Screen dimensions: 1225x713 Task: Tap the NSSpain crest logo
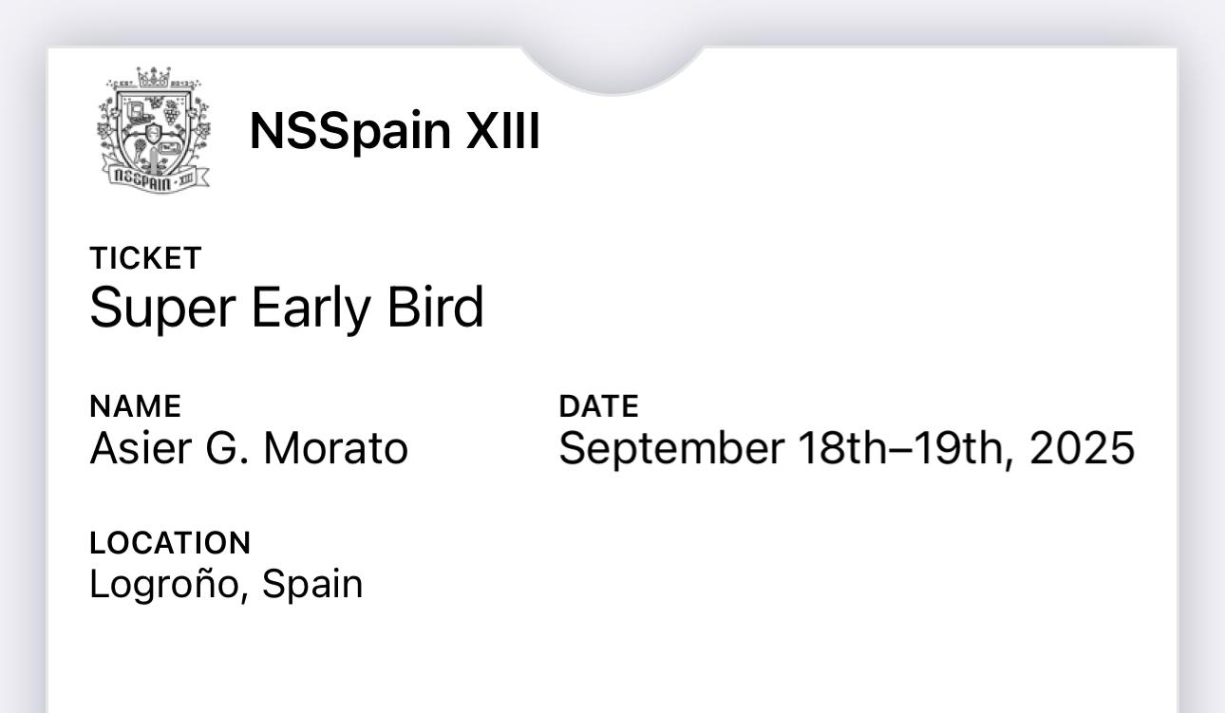[154, 128]
